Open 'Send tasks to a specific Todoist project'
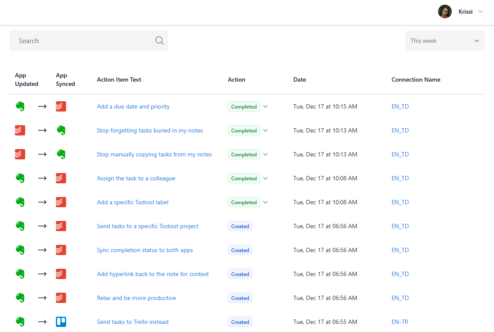The height and width of the screenshot is (332, 494). 148,226
